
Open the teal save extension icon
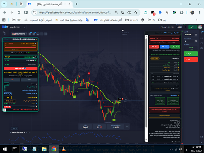point(146,13)
